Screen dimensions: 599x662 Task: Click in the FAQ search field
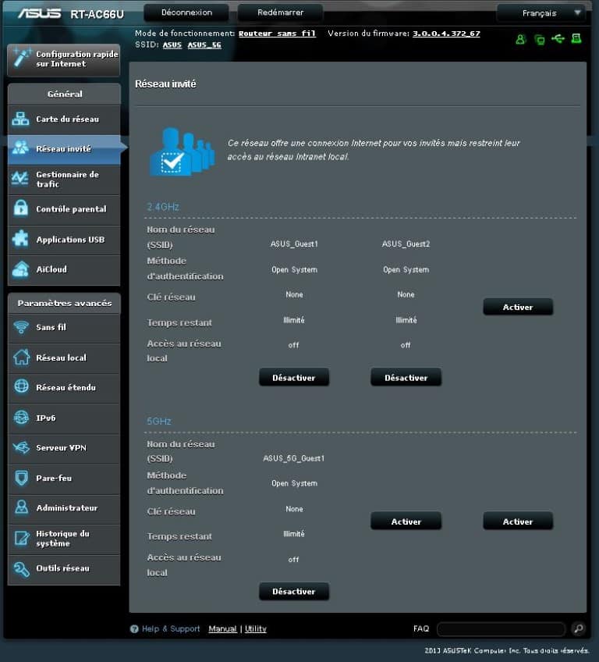[x=502, y=629]
